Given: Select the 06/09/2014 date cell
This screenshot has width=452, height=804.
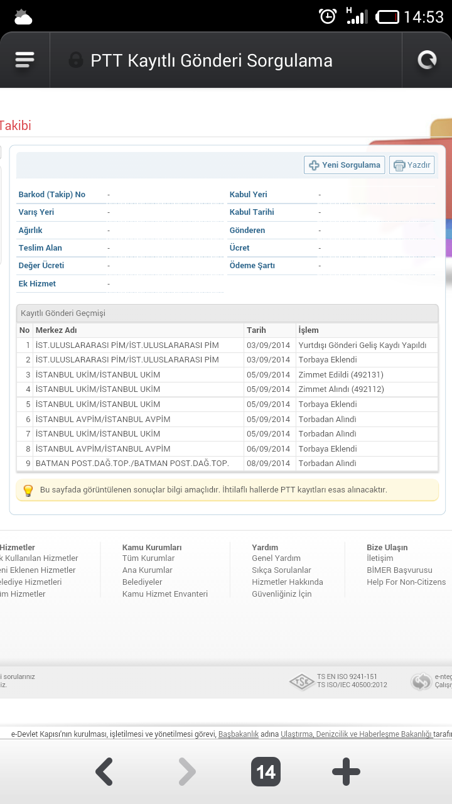Looking at the screenshot, I should coord(269,448).
